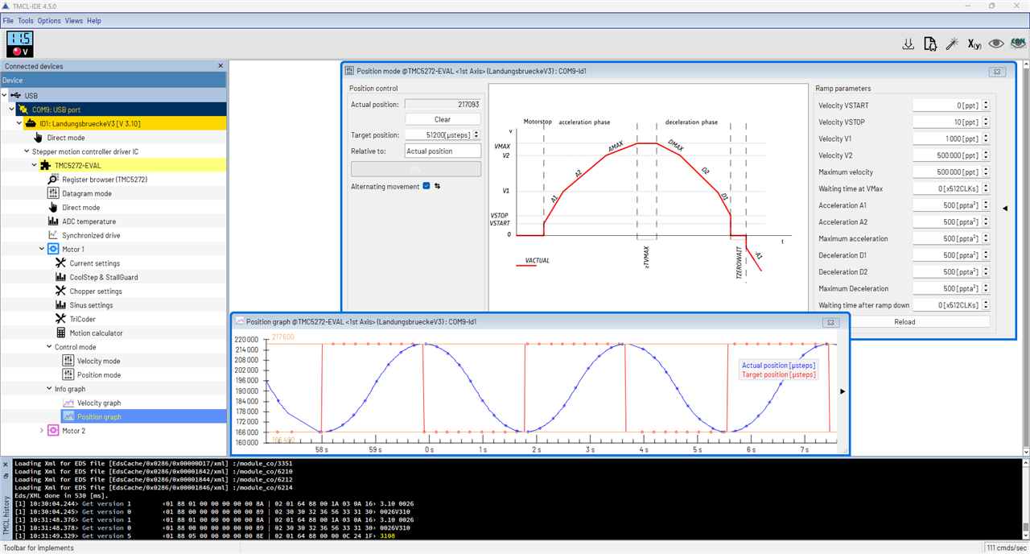Click the COM9 USB port plug icon
Image resolution: width=1030 pixels, height=554 pixels.
(23, 110)
